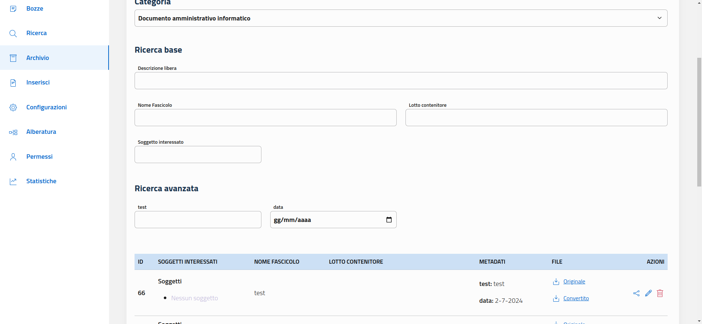The width and height of the screenshot is (702, 324).
Task: Open the calendar picker in the data field
Action: 389,220
